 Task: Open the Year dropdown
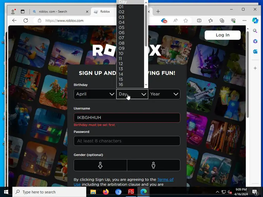point(164,94)
